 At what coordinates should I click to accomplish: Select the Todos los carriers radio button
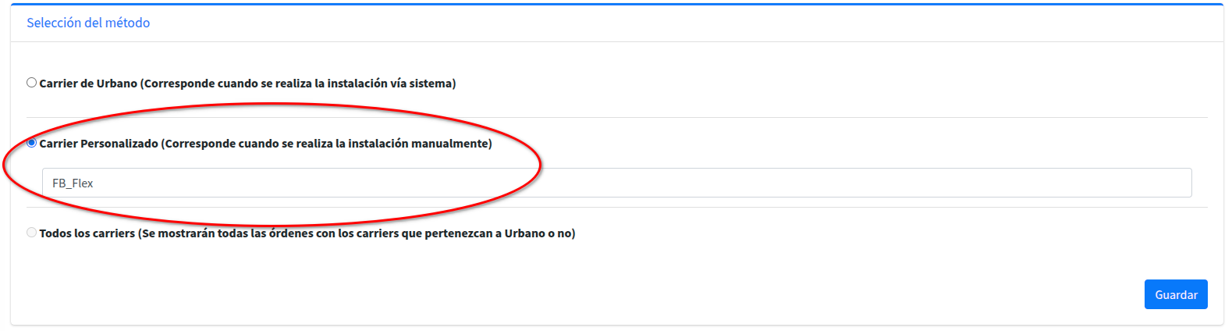click(x=31, y=233)
